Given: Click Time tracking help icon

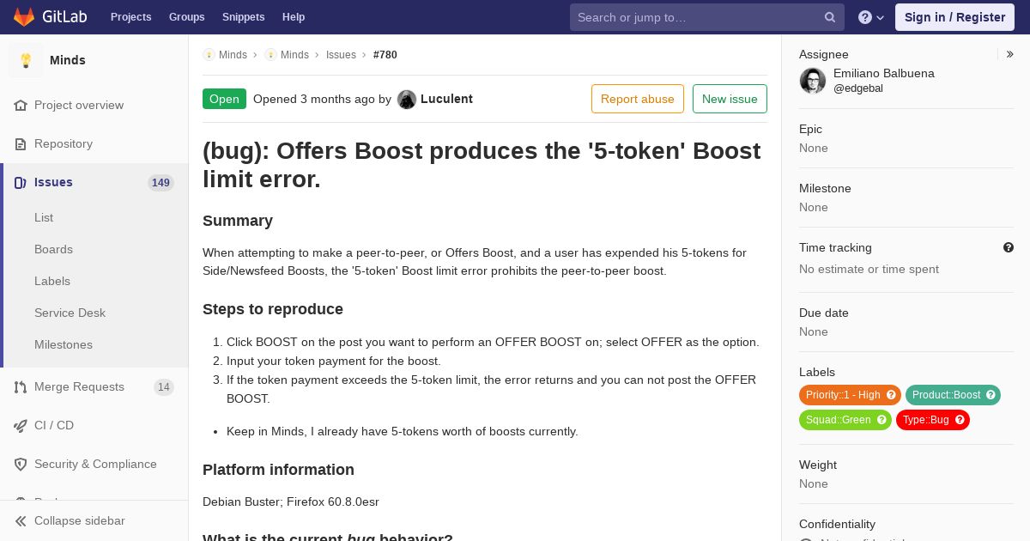Looking at the screenshot, I should tap(1009, 247).
